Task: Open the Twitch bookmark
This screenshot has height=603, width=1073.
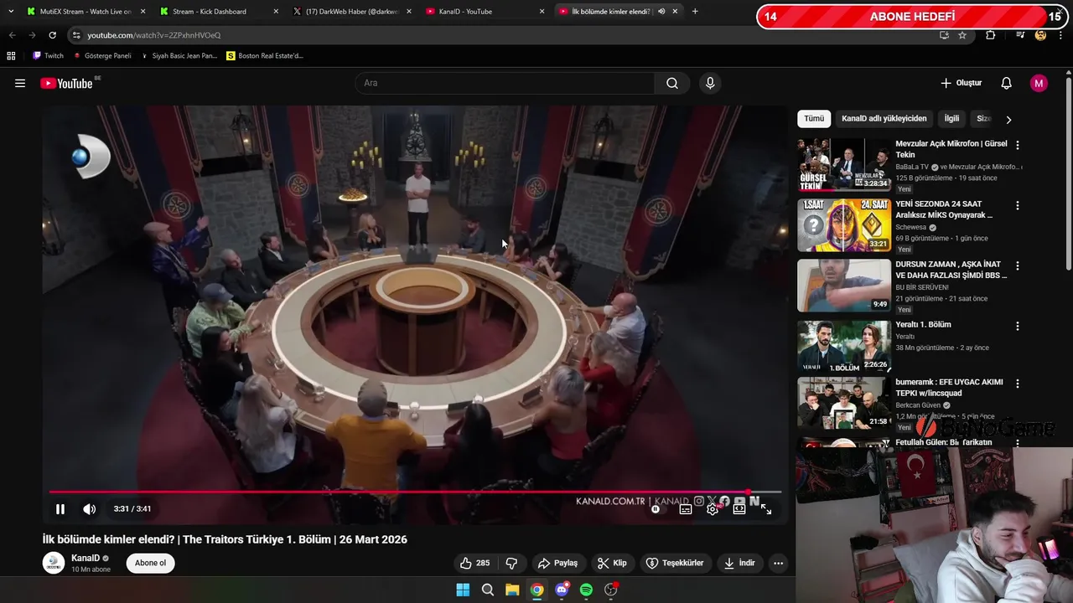Action: tap(48, 56)
